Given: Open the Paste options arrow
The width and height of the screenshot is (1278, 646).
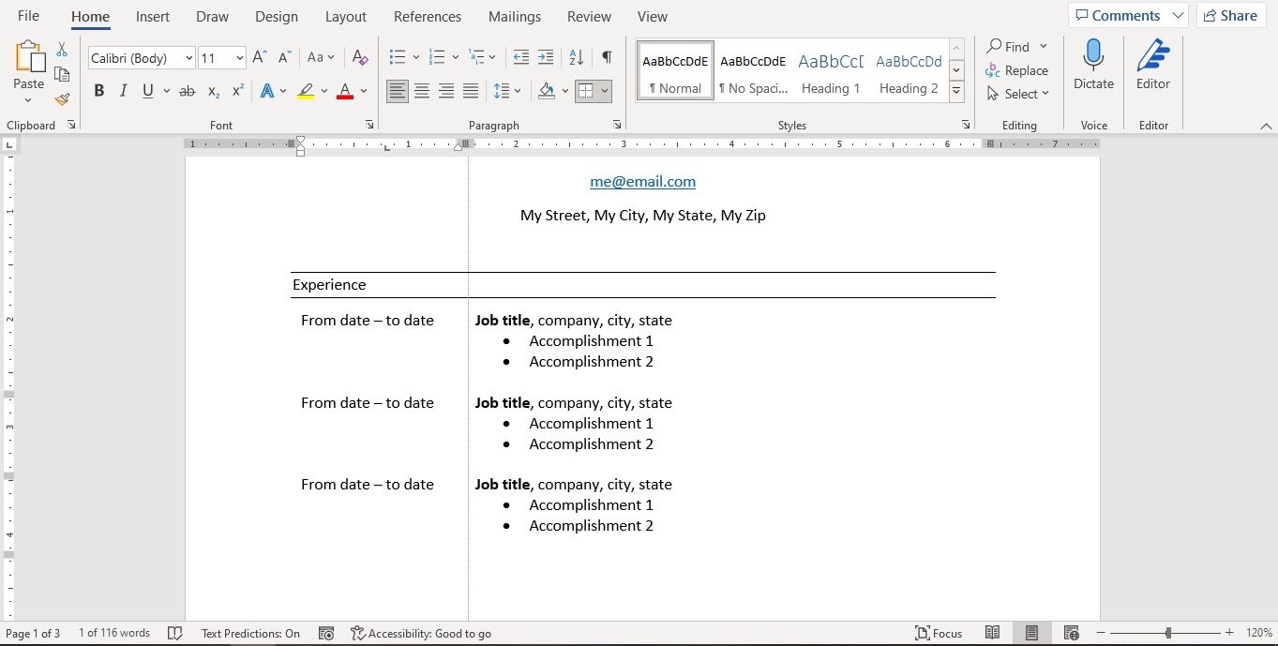Looking at the screenshot, I should click(x=28, y=100).
